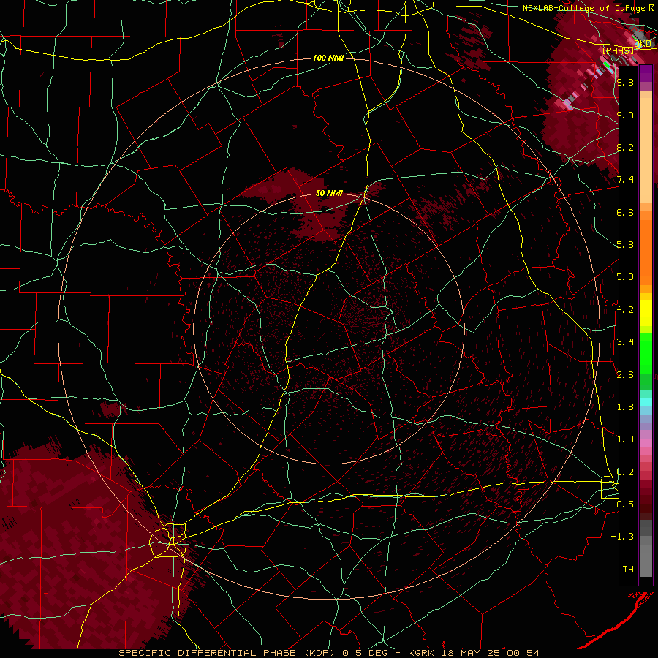The height and width of the screenshot is (658, 658).
Task: Click the bright green band in the color scale
Action: pyautogui.click(x=646, y=352)
